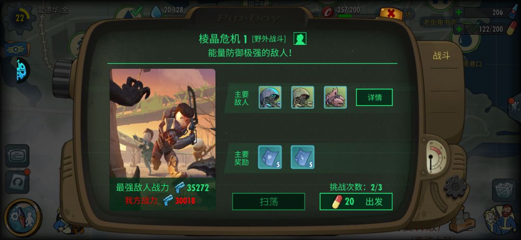This screenshot has width=521, height=240.
Task: Click the green player silhouette icon
Action: coord(300,39)
